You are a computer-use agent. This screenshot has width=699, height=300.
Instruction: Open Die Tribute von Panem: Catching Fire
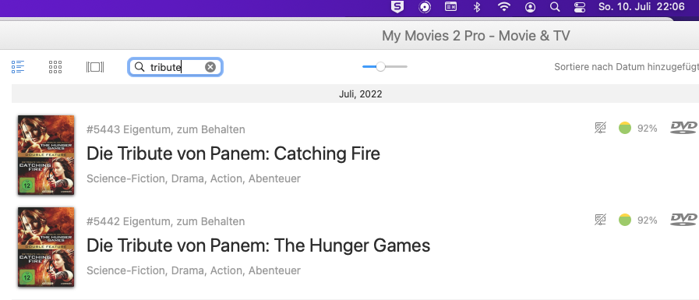pyautogui.click(x=233, y=154)
